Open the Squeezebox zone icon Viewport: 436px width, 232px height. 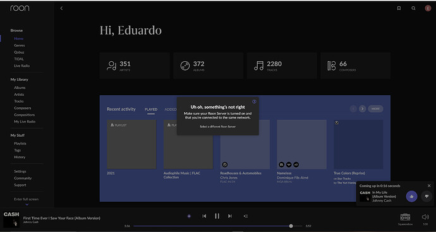click(405, 217)
